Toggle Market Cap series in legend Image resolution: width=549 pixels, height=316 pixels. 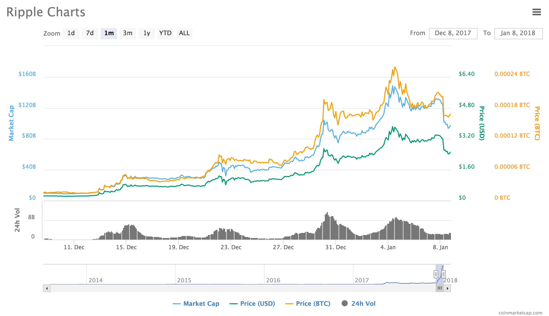point(196,304)
